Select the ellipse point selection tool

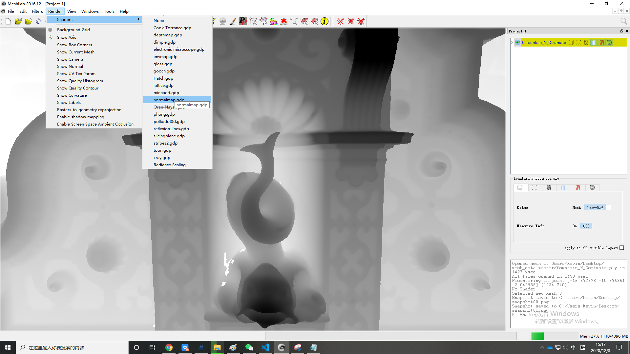(x=263, y=22)
